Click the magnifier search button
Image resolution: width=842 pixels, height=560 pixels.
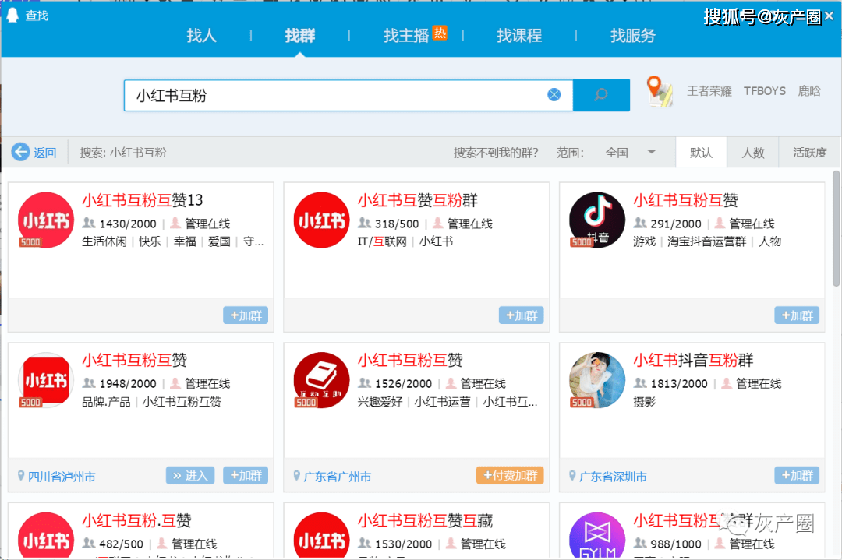pyautogui.click(x=601, y=95)
